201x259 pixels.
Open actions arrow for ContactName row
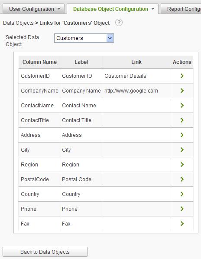[x=182, y=106]
